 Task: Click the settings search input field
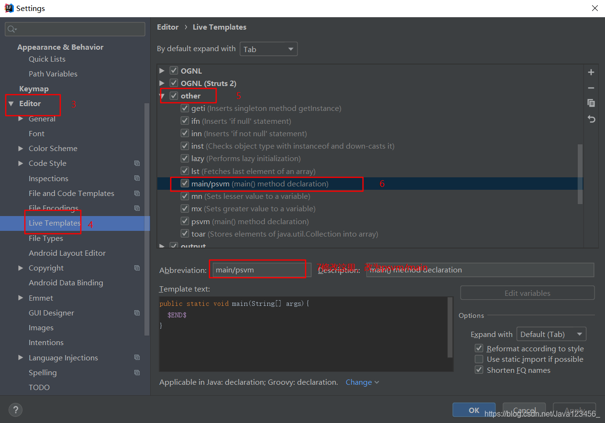pos(75,29)
